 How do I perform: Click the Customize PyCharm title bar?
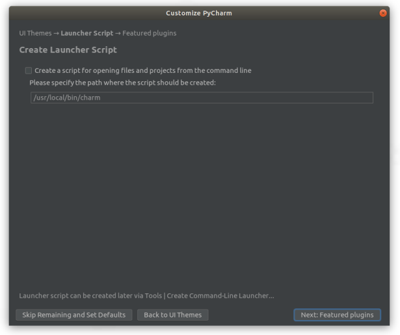198,13
